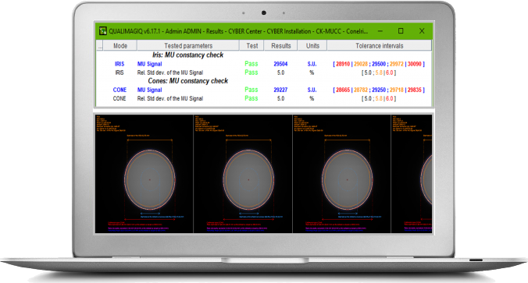Minimize the QUALIMAGIQ results window
The image size is (528, 283).
(x=380, y=31)
